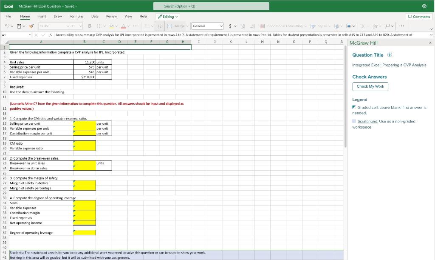The width and height of the screenshot is (435, 260).
Task: Select cell B7 with $210,000
Action: click(85, 77)
